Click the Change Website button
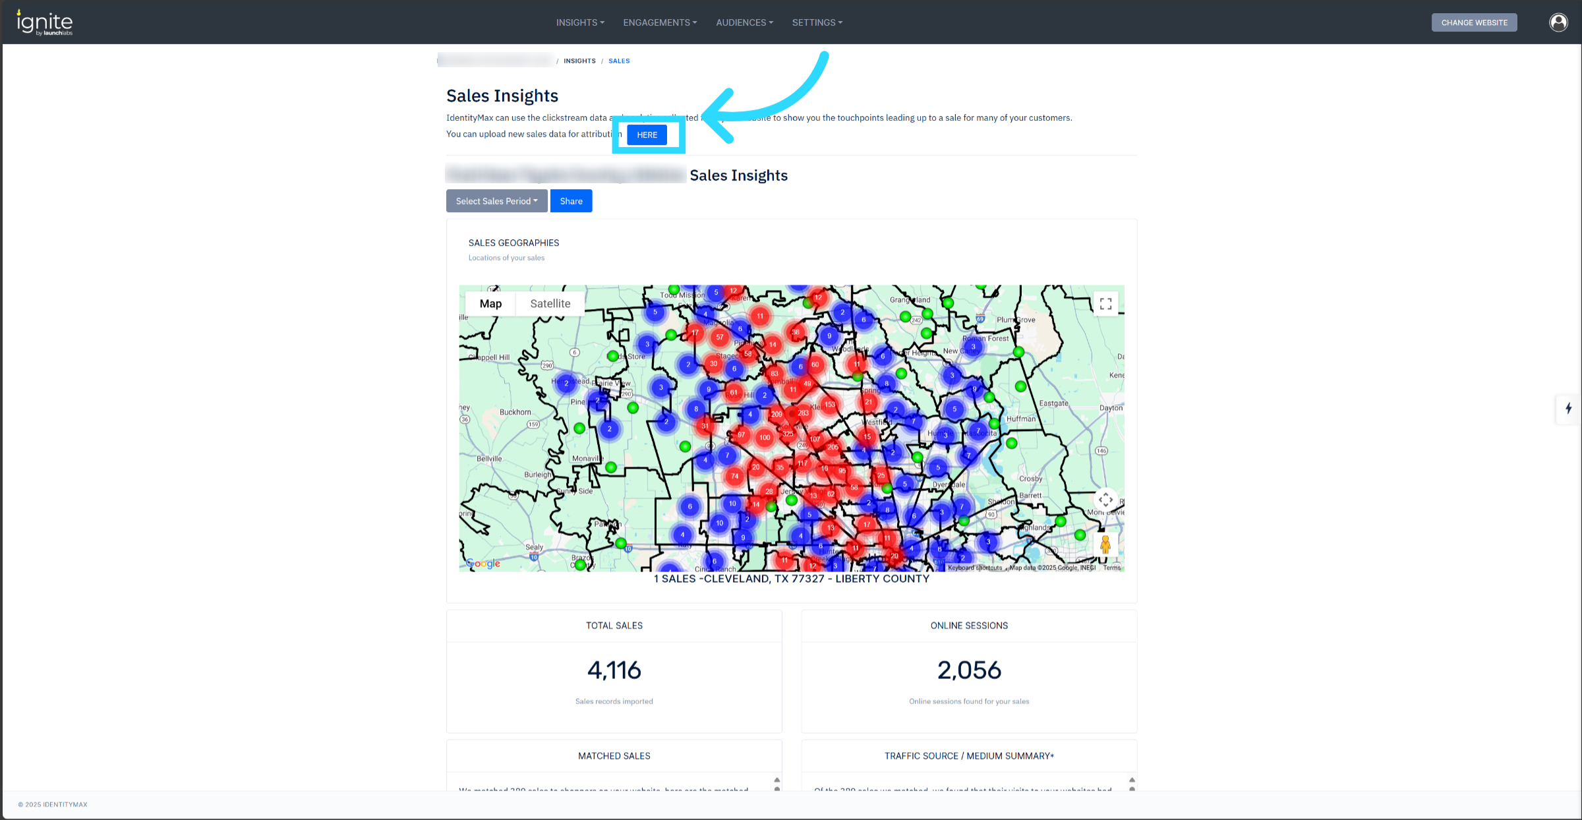1582x820 pixels. point(1474,22)
